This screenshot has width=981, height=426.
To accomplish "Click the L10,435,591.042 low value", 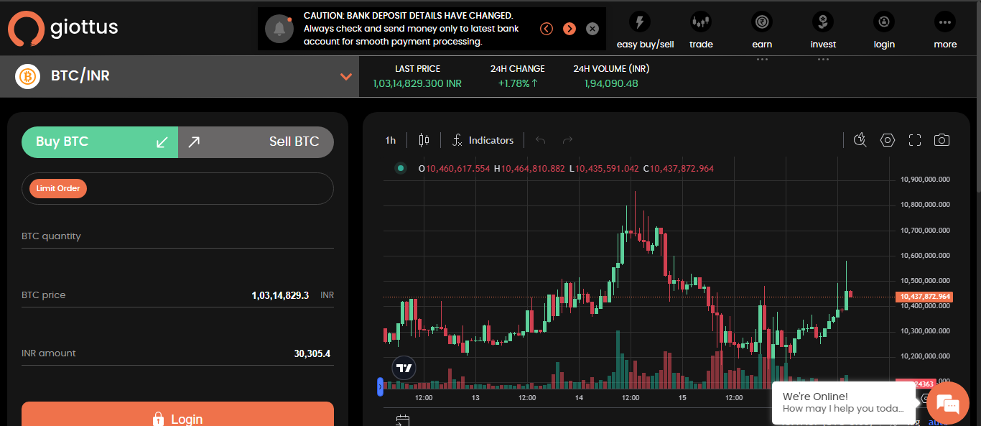I will (603, 169).
